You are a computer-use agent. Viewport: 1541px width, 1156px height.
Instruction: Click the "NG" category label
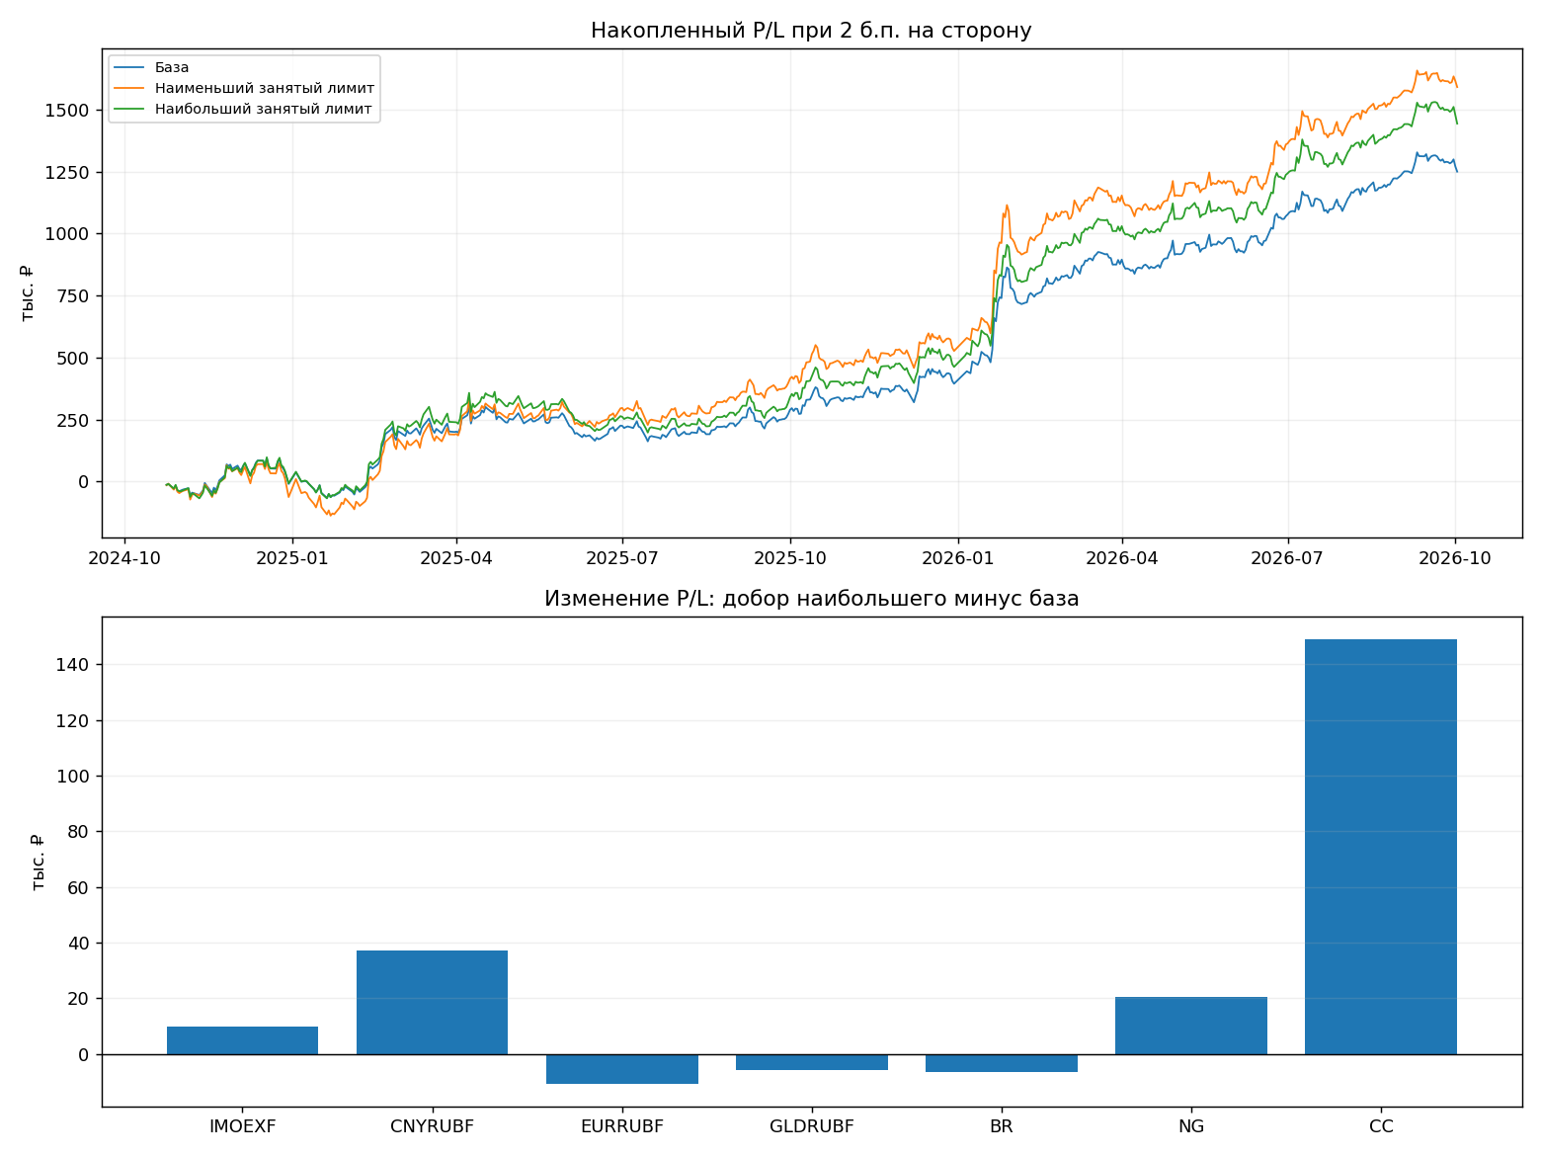pyautogui.click(x=1191, y=1126)
